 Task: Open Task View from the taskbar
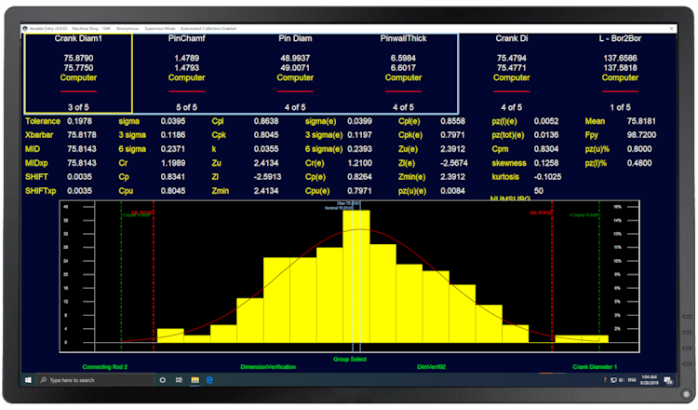coord(179,380)
